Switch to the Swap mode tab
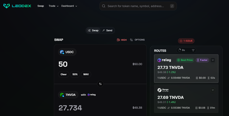 point(93,30)
